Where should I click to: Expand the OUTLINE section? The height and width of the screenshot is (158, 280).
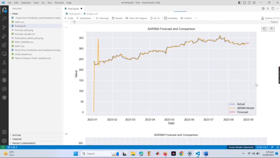click(36, 135)
